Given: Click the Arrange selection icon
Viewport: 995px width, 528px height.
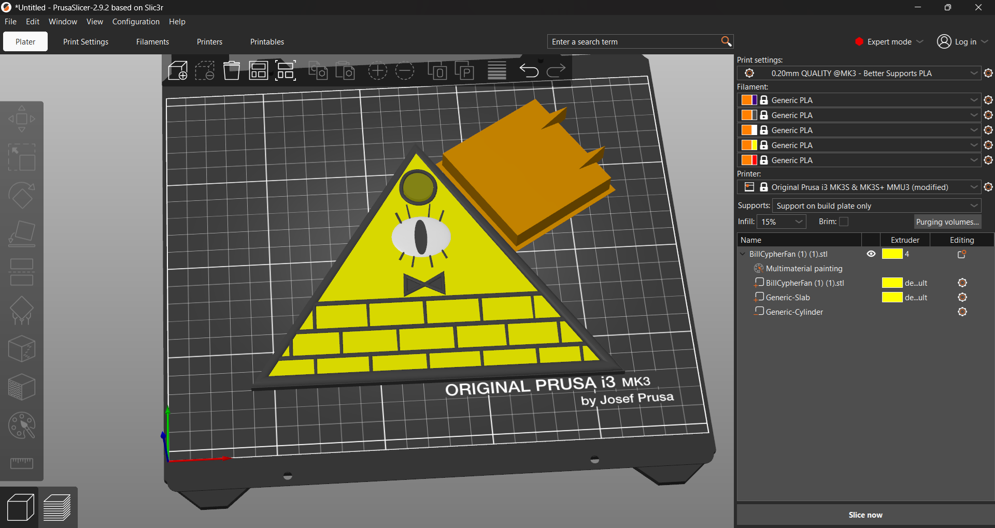Looking at the screenshot, I should click(286, 70).
